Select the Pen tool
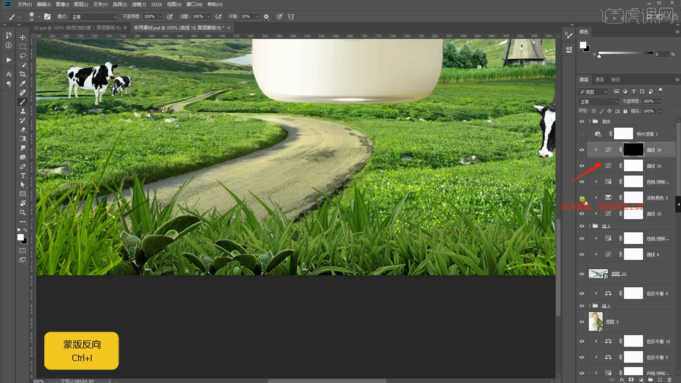The image size is (681, 383). tap(23, 166)
